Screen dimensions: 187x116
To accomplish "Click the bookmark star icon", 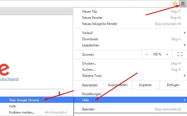I will [175, 4].
